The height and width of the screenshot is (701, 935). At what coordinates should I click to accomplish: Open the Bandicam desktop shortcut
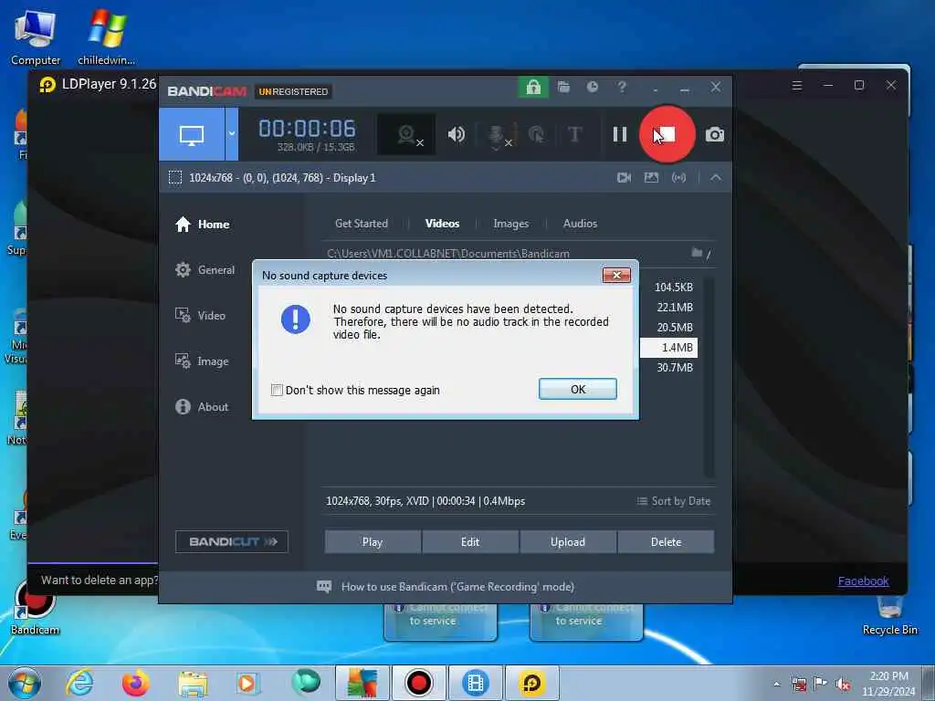click(36, 608)
